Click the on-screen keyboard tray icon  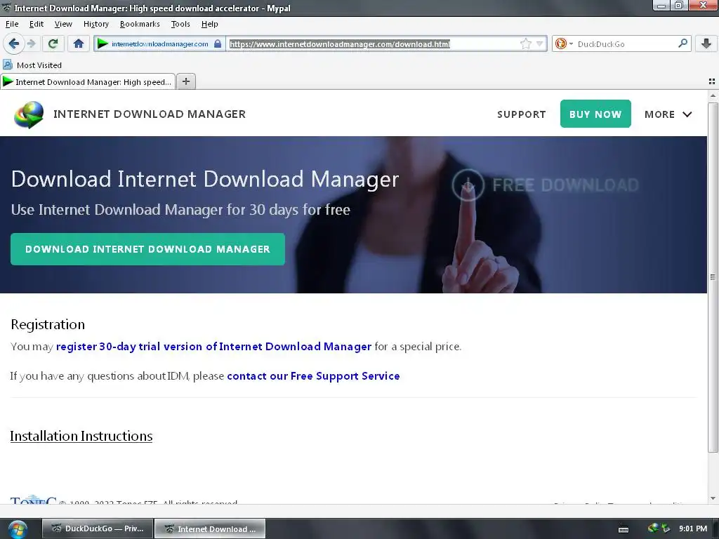pos(624,529)
